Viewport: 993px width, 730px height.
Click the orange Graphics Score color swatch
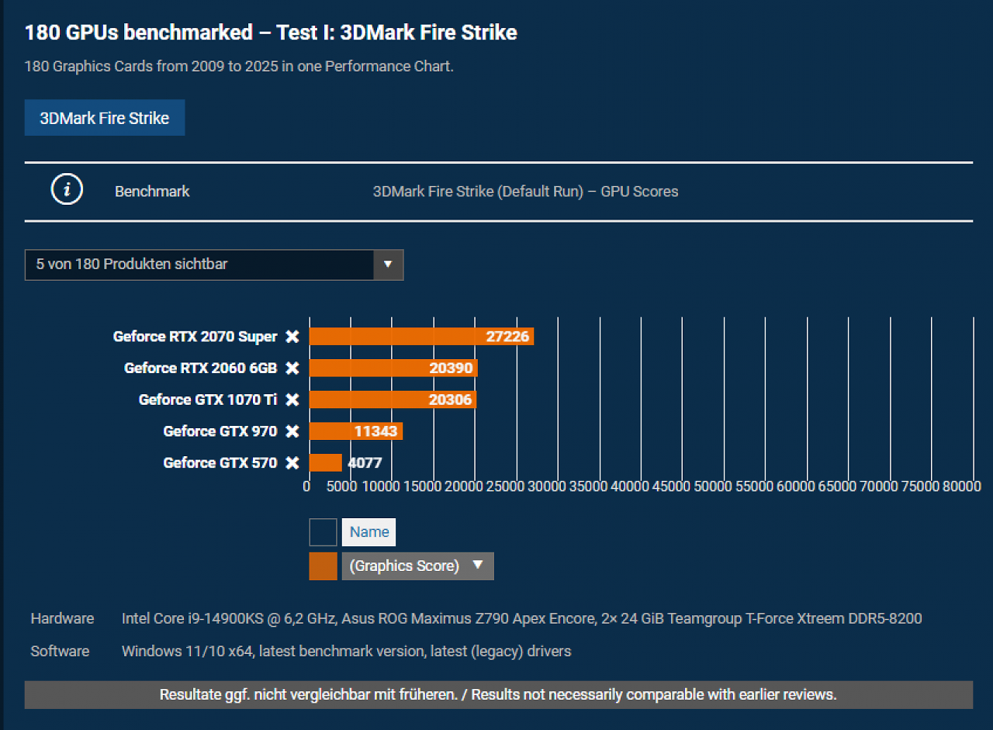323,566
